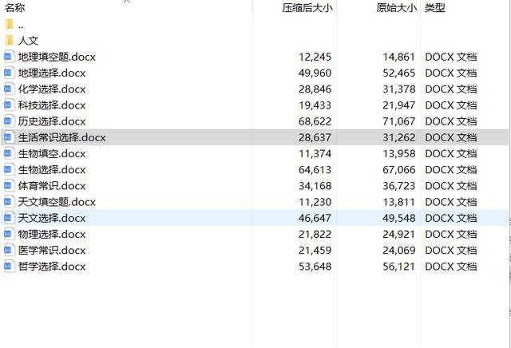Select the 地理填空题.docx file name
511x348 pixels.
click(x=57, y=57)
